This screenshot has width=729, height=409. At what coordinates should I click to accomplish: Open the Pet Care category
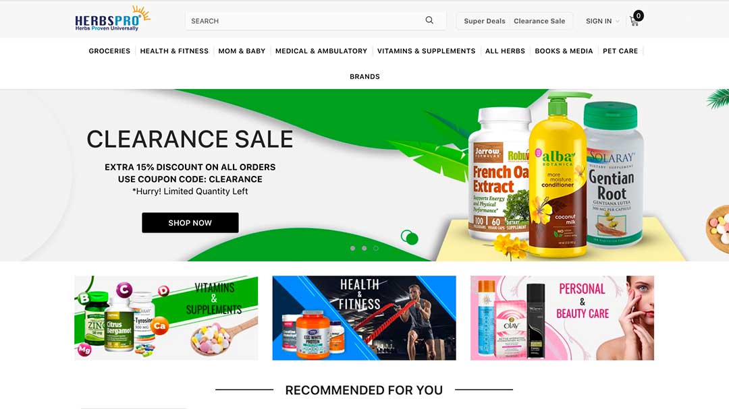620,51
